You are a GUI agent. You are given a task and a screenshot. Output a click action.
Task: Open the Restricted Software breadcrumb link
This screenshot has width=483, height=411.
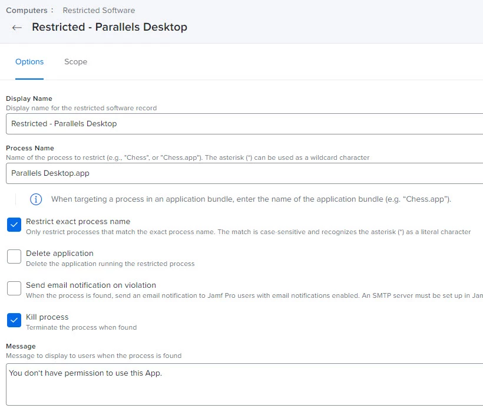coord(99,10)
